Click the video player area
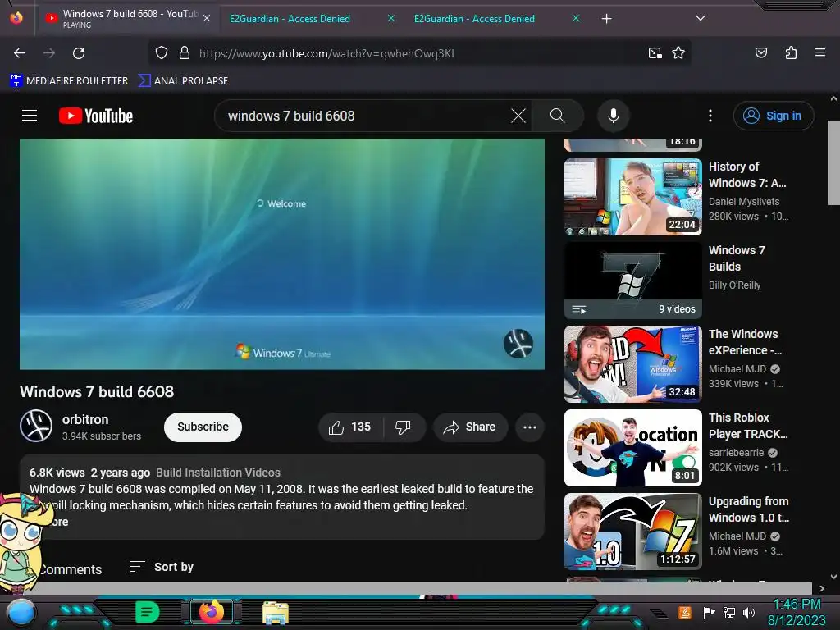Viewport: 840px width, 630px height. pyautogui.click(x=282, y=254)
